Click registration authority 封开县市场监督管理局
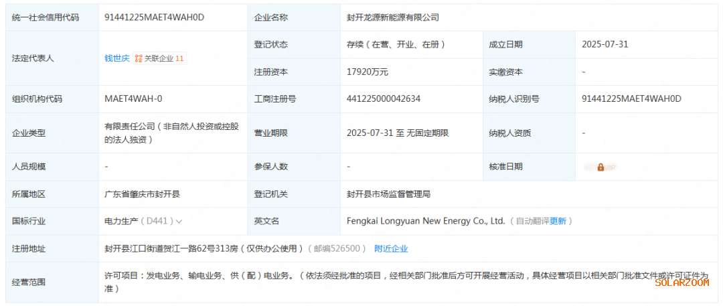This screenshot has height=306, width=723. tap(388, 194)
